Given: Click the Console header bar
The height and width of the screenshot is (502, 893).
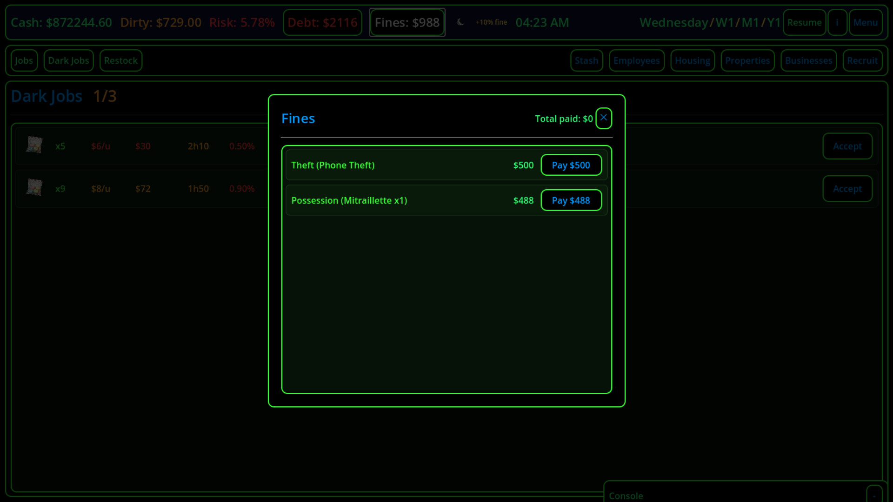Looking at the screenshot, I should (x=626, y=495).
